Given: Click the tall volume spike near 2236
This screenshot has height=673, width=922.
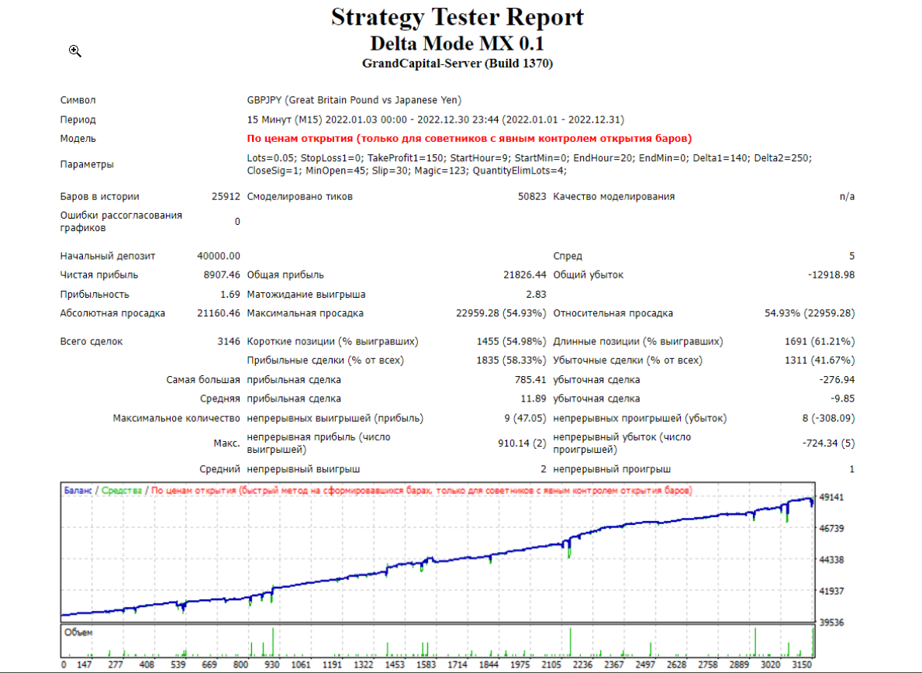Looking at the screenshot, I should (571, 642).
